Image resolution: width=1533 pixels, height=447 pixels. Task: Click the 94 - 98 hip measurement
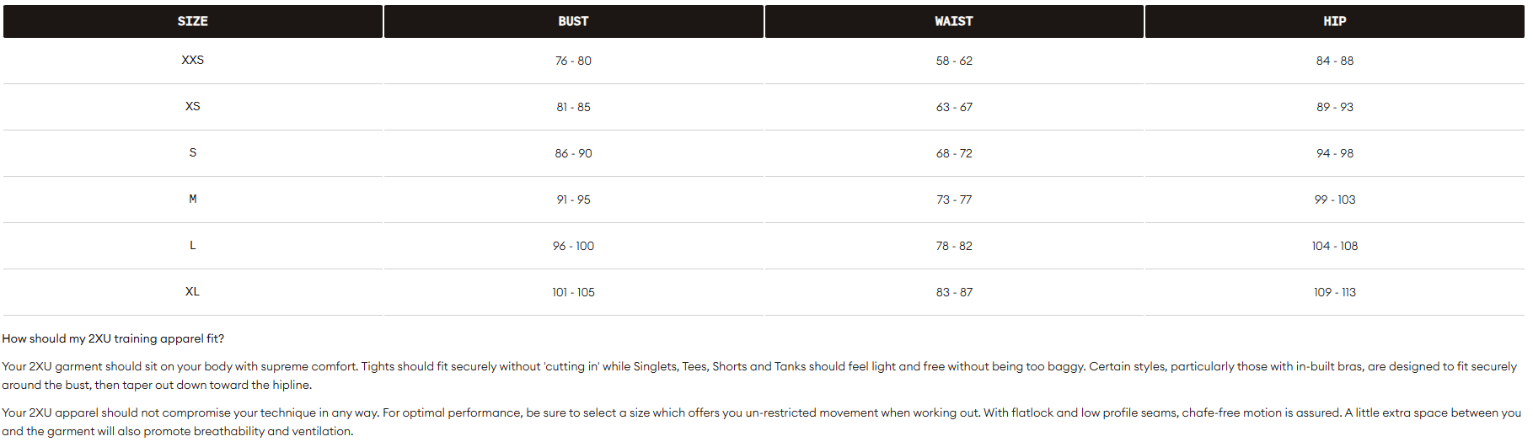pyautogui.click(x=1335, y=153)
